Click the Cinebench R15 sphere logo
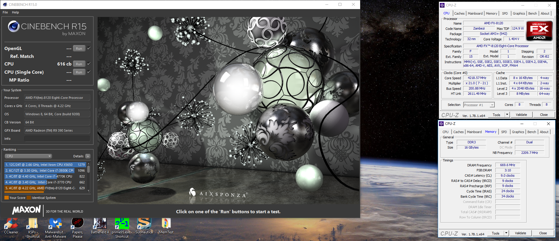The height and width of the screenshot is (241, 559). click(13, 26)
